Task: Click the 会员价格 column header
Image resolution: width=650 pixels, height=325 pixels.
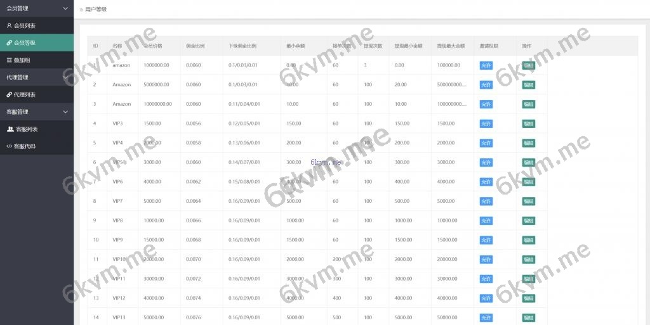Action: [152, 46]
